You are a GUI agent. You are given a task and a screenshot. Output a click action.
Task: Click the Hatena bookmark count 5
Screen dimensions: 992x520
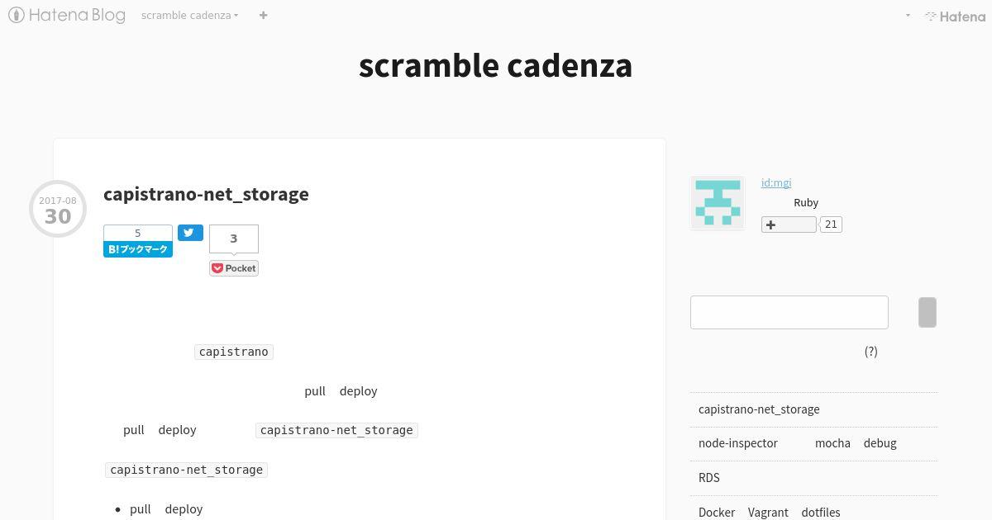coord(138,233)
